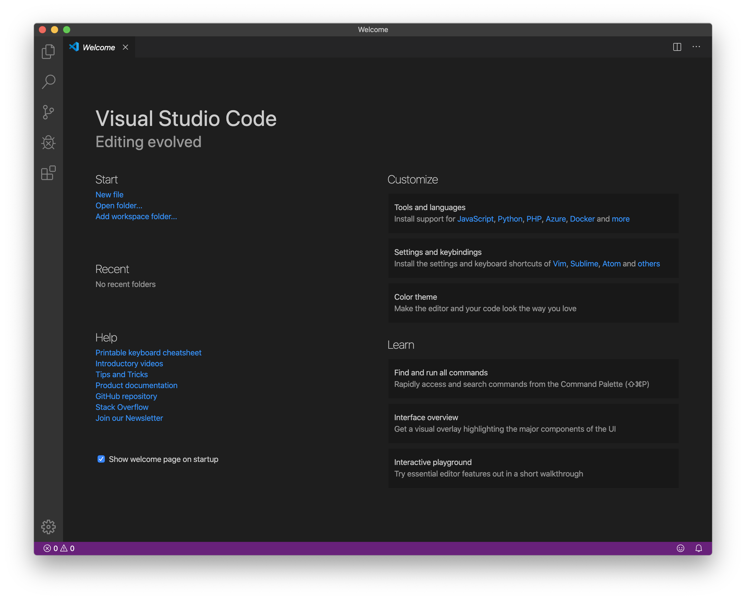
Task: Open the Interface overview card
Action: pos(533,424)
